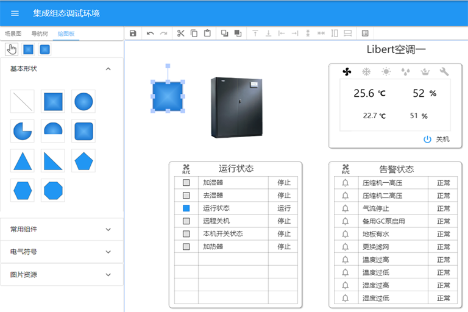Distribute shapes vertically

pyautogui.click(x=308, y=33)
